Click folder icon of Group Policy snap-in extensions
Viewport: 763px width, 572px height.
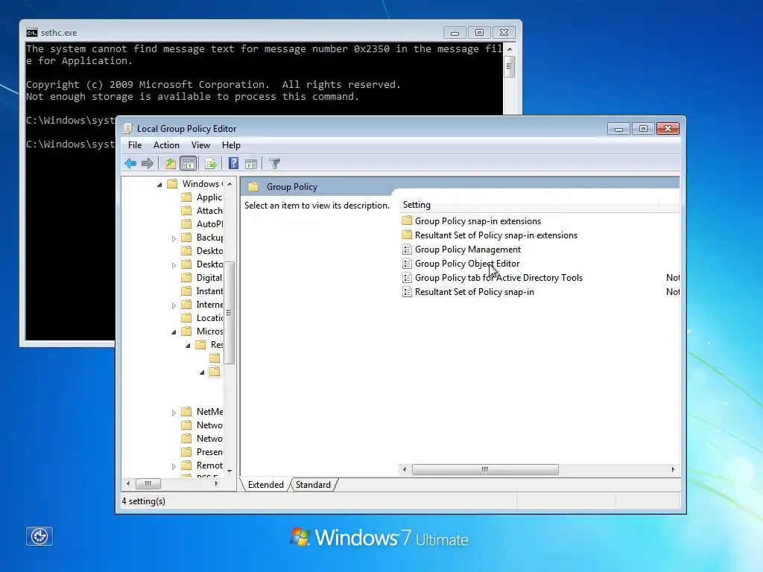click(x=407, y=220)
